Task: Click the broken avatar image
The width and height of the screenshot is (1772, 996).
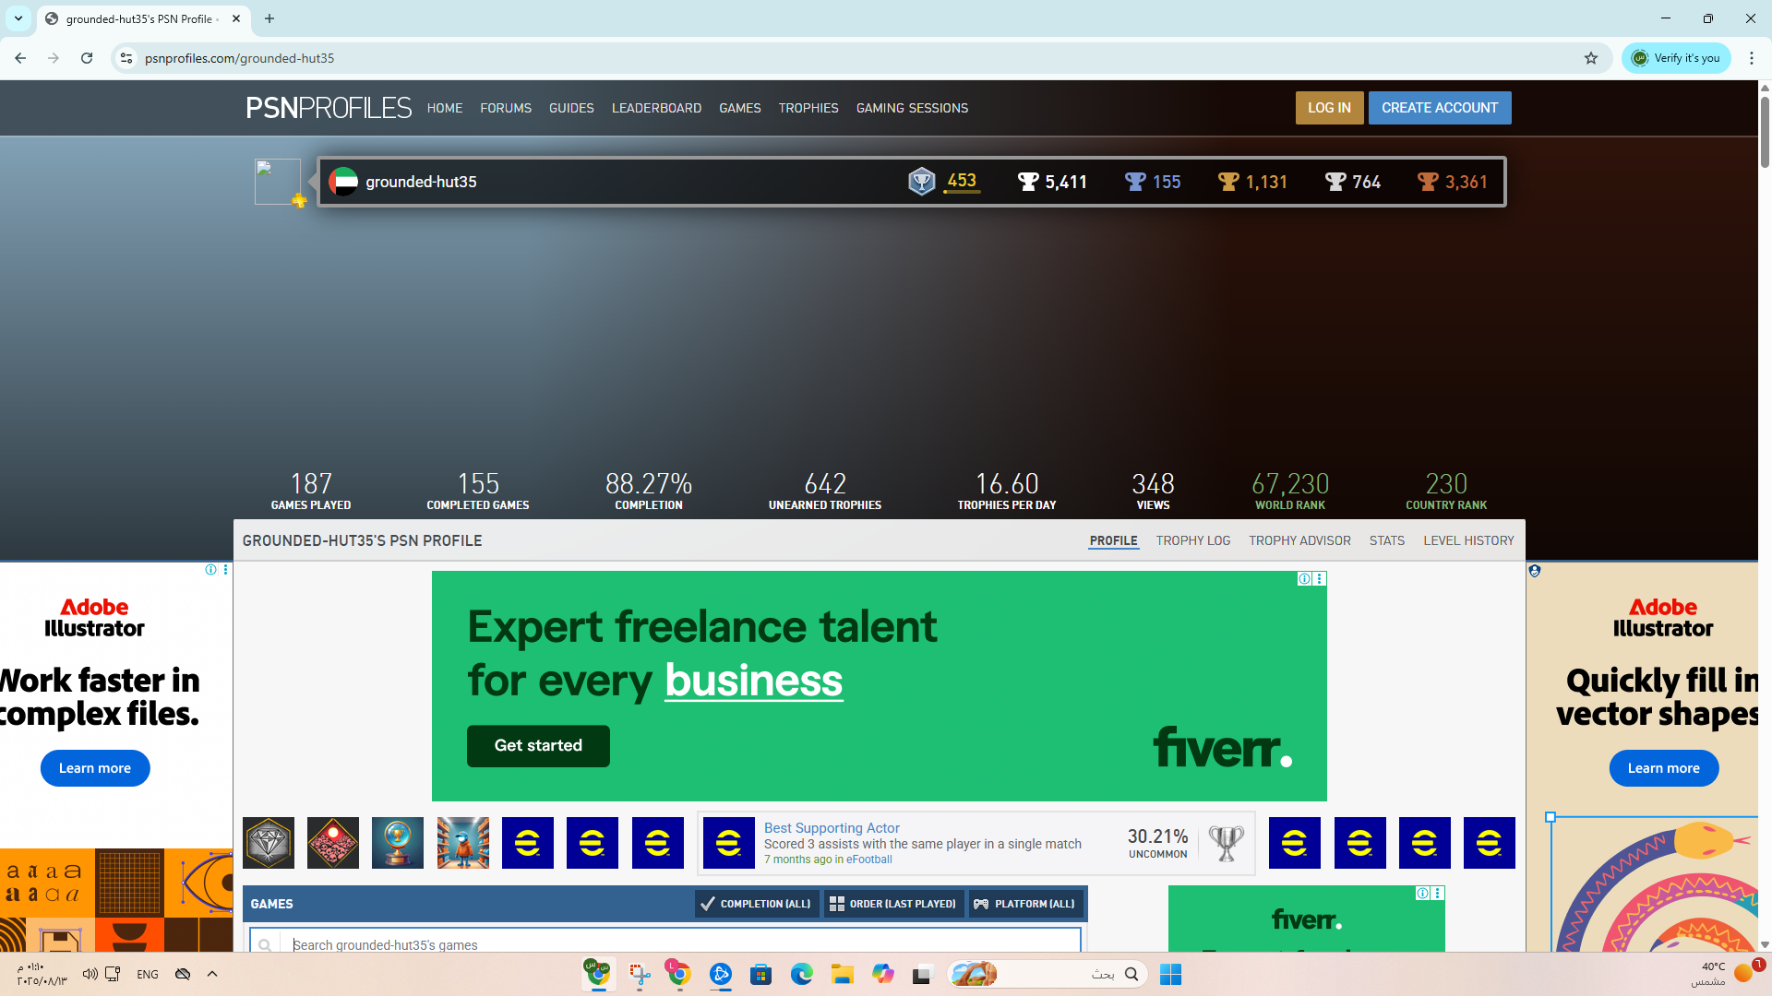Action: 277,181
